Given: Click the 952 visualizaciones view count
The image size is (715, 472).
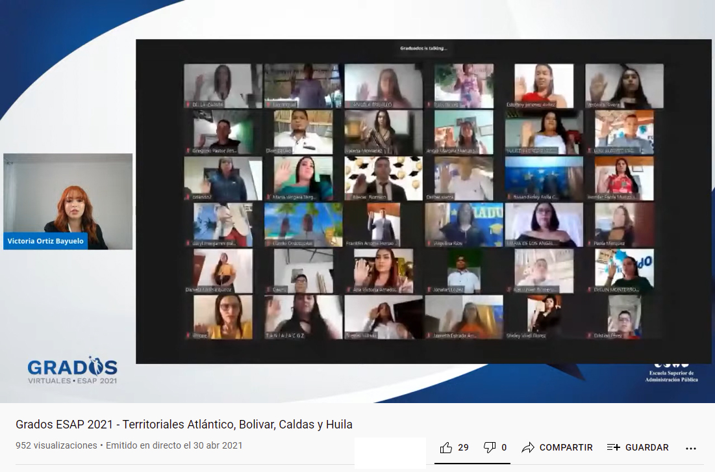Looking at the screenshot, I should coord(56,446).
